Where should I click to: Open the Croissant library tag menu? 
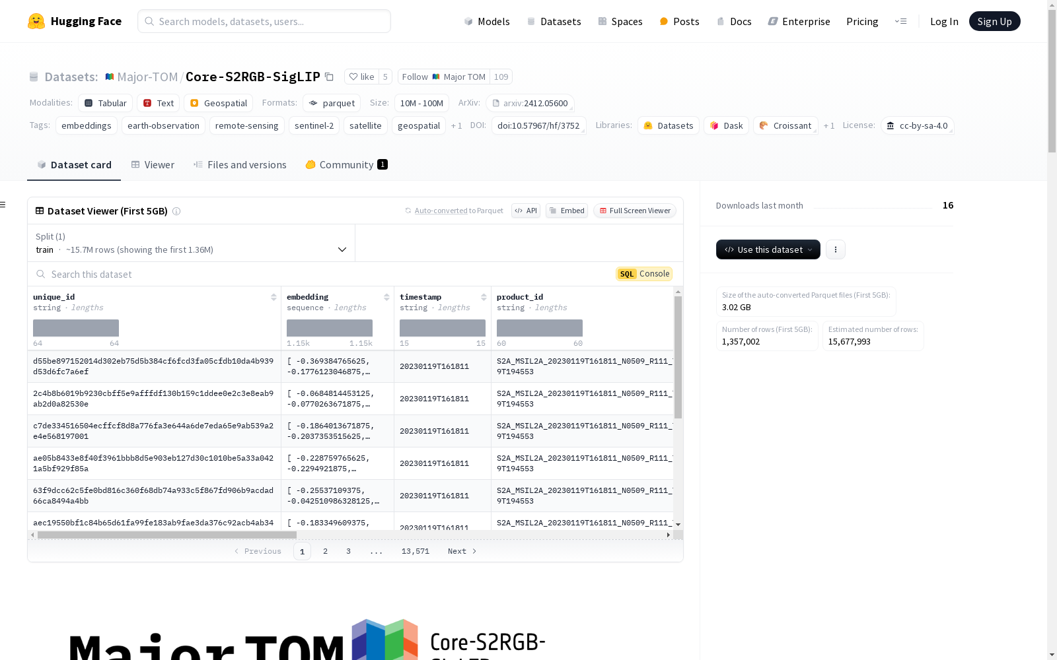click(785, 125)
